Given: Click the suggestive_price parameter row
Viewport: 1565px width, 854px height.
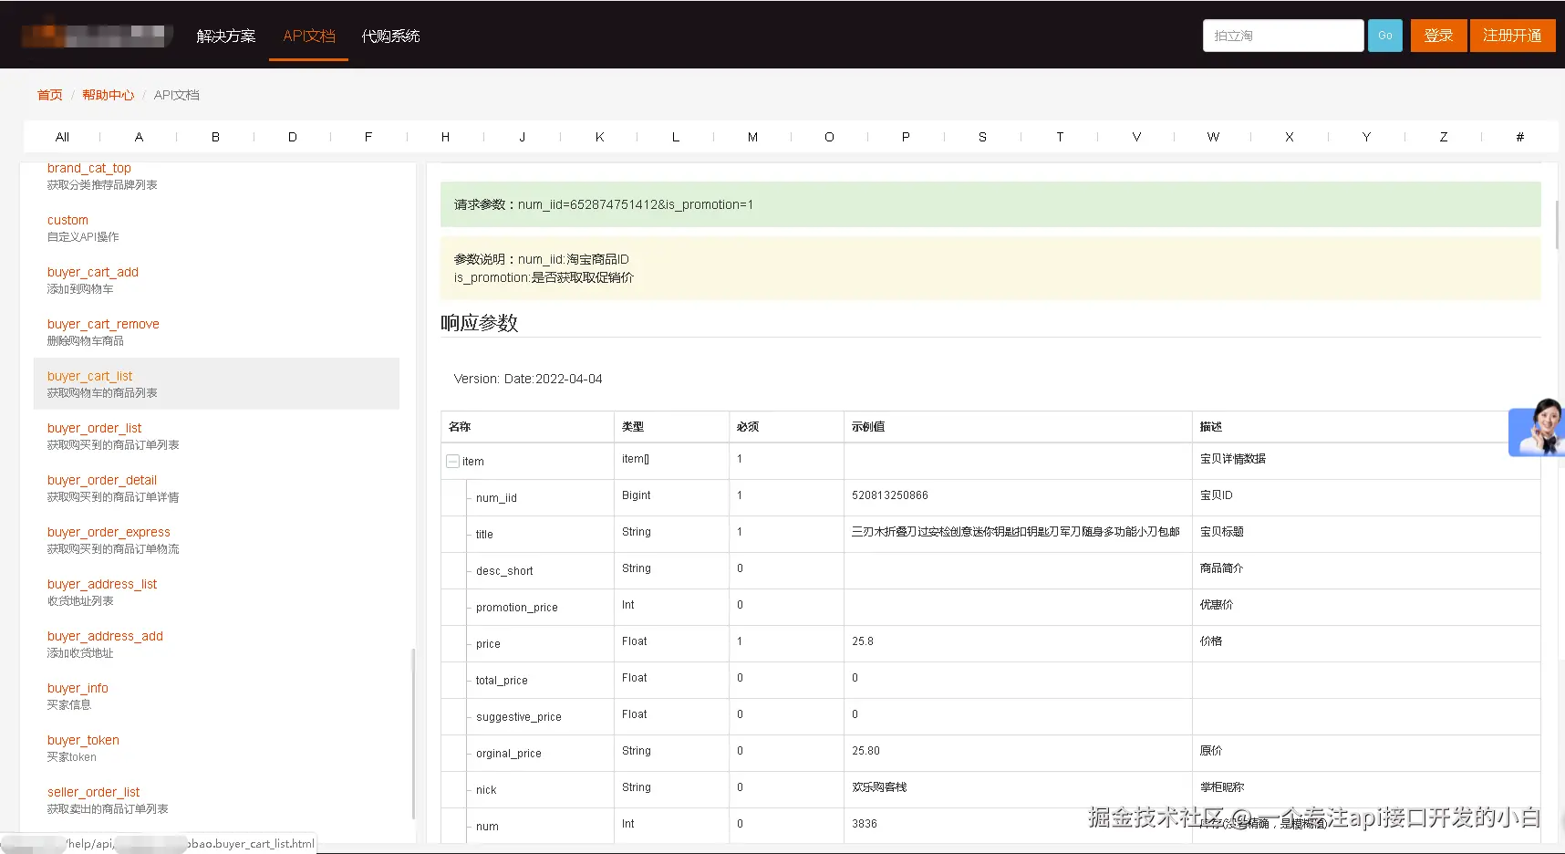Looking at the screenshot, I should (x=990, y=716).
